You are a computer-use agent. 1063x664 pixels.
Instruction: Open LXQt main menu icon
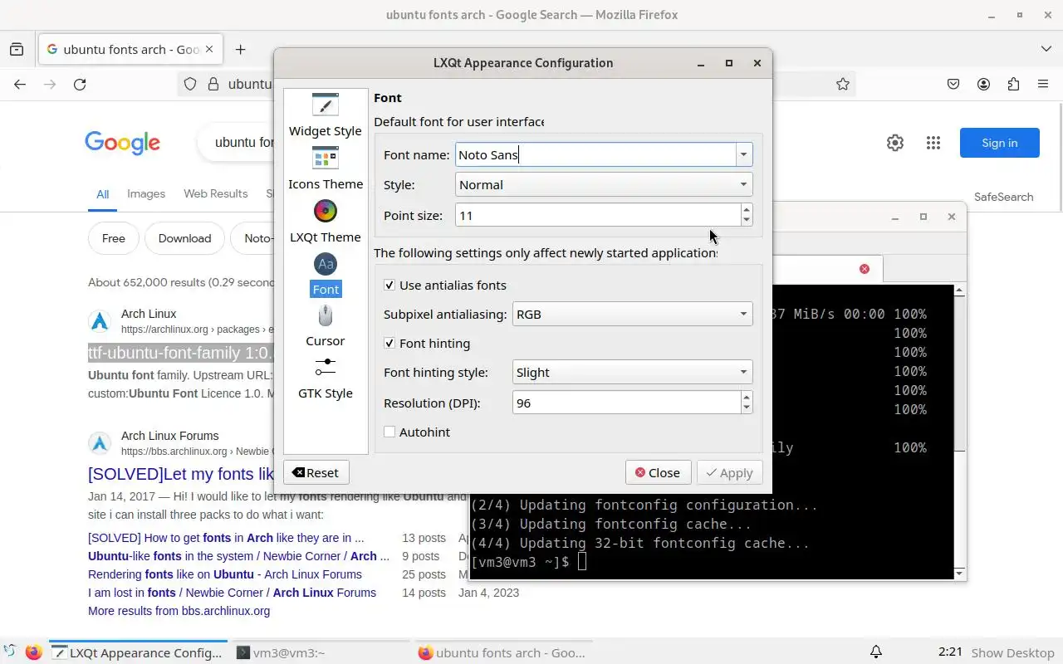(10, 652)
